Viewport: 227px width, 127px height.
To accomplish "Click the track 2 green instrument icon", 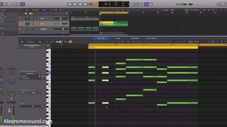I will [27, 24].
